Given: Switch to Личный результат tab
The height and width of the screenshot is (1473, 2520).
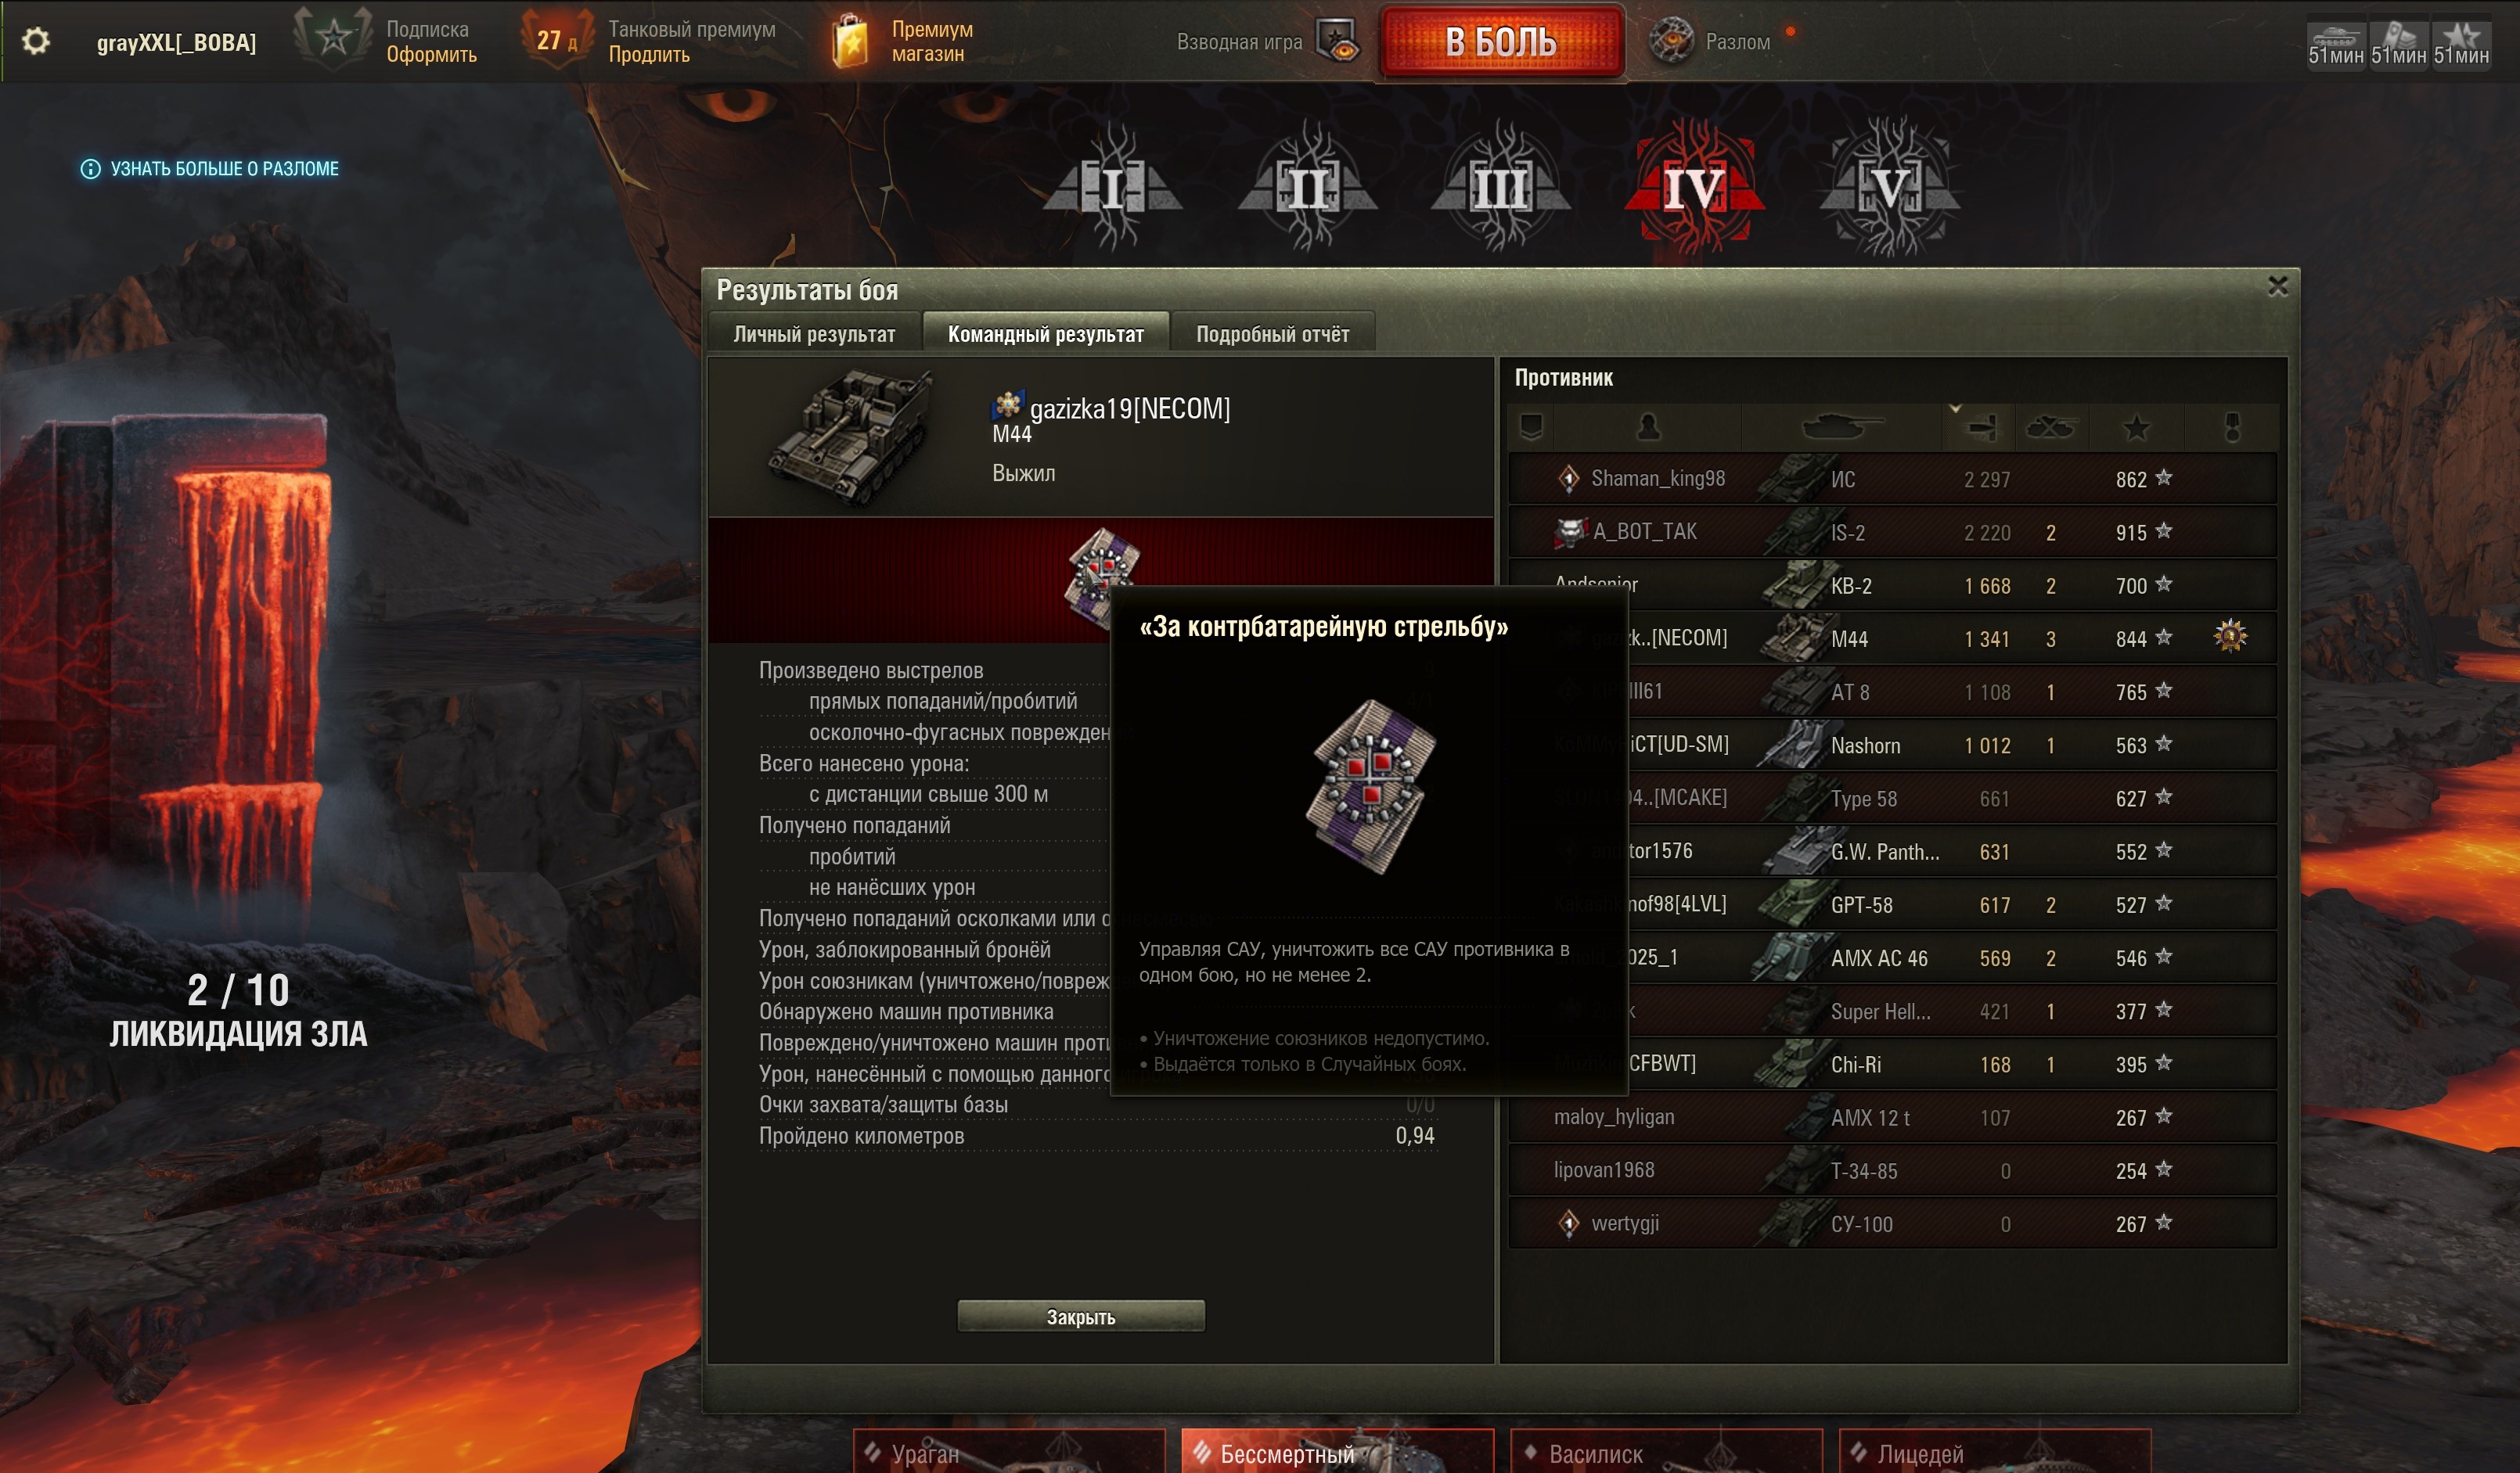Looking at the screenshot, I should [x=814, y=334].
